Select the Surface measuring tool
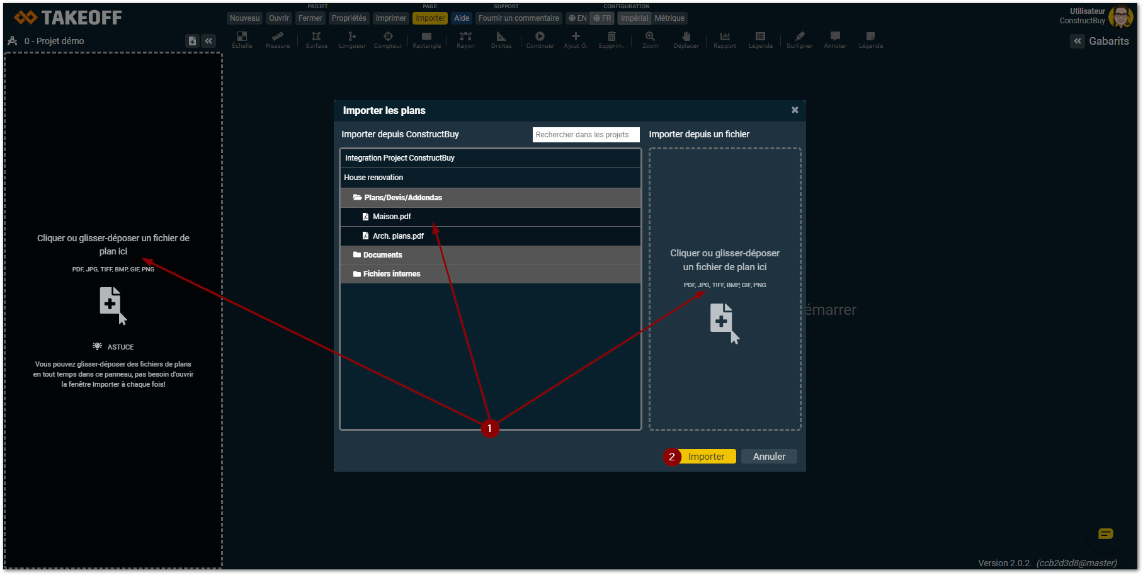The width and height of the screenshot is (1143, 575). click(316, 40)
